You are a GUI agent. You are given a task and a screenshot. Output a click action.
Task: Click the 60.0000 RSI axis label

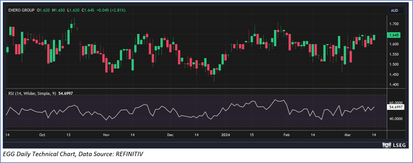pos(396,103)
